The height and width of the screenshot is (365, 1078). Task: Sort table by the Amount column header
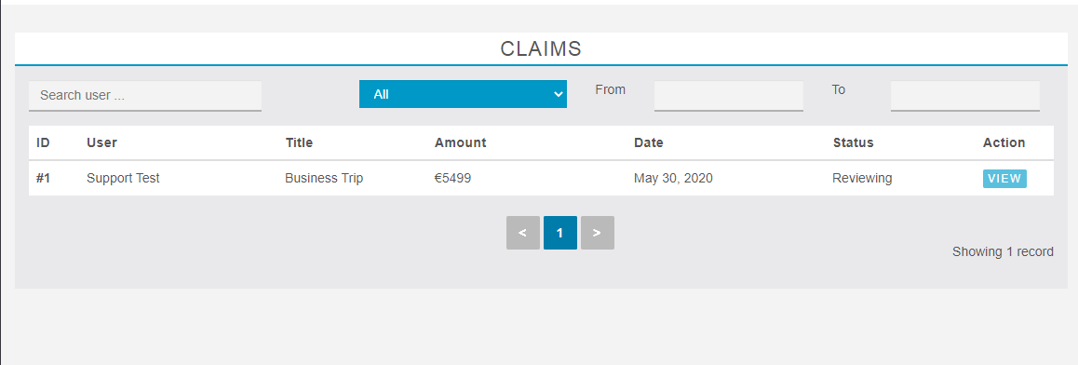pyautogui.click(x=460, y=143)
